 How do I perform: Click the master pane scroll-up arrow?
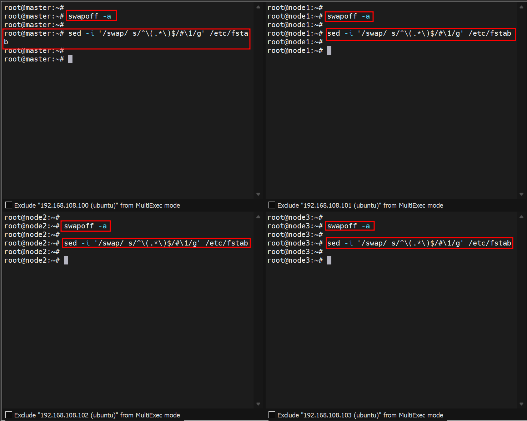(258, 7)
